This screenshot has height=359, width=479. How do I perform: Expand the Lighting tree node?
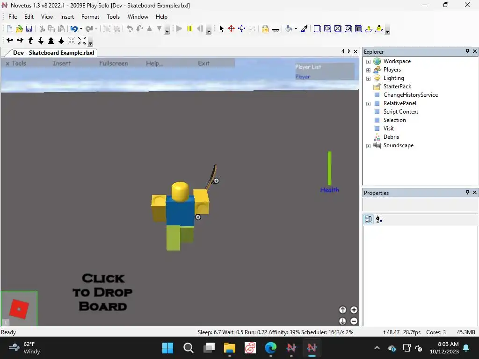(369, 79)
